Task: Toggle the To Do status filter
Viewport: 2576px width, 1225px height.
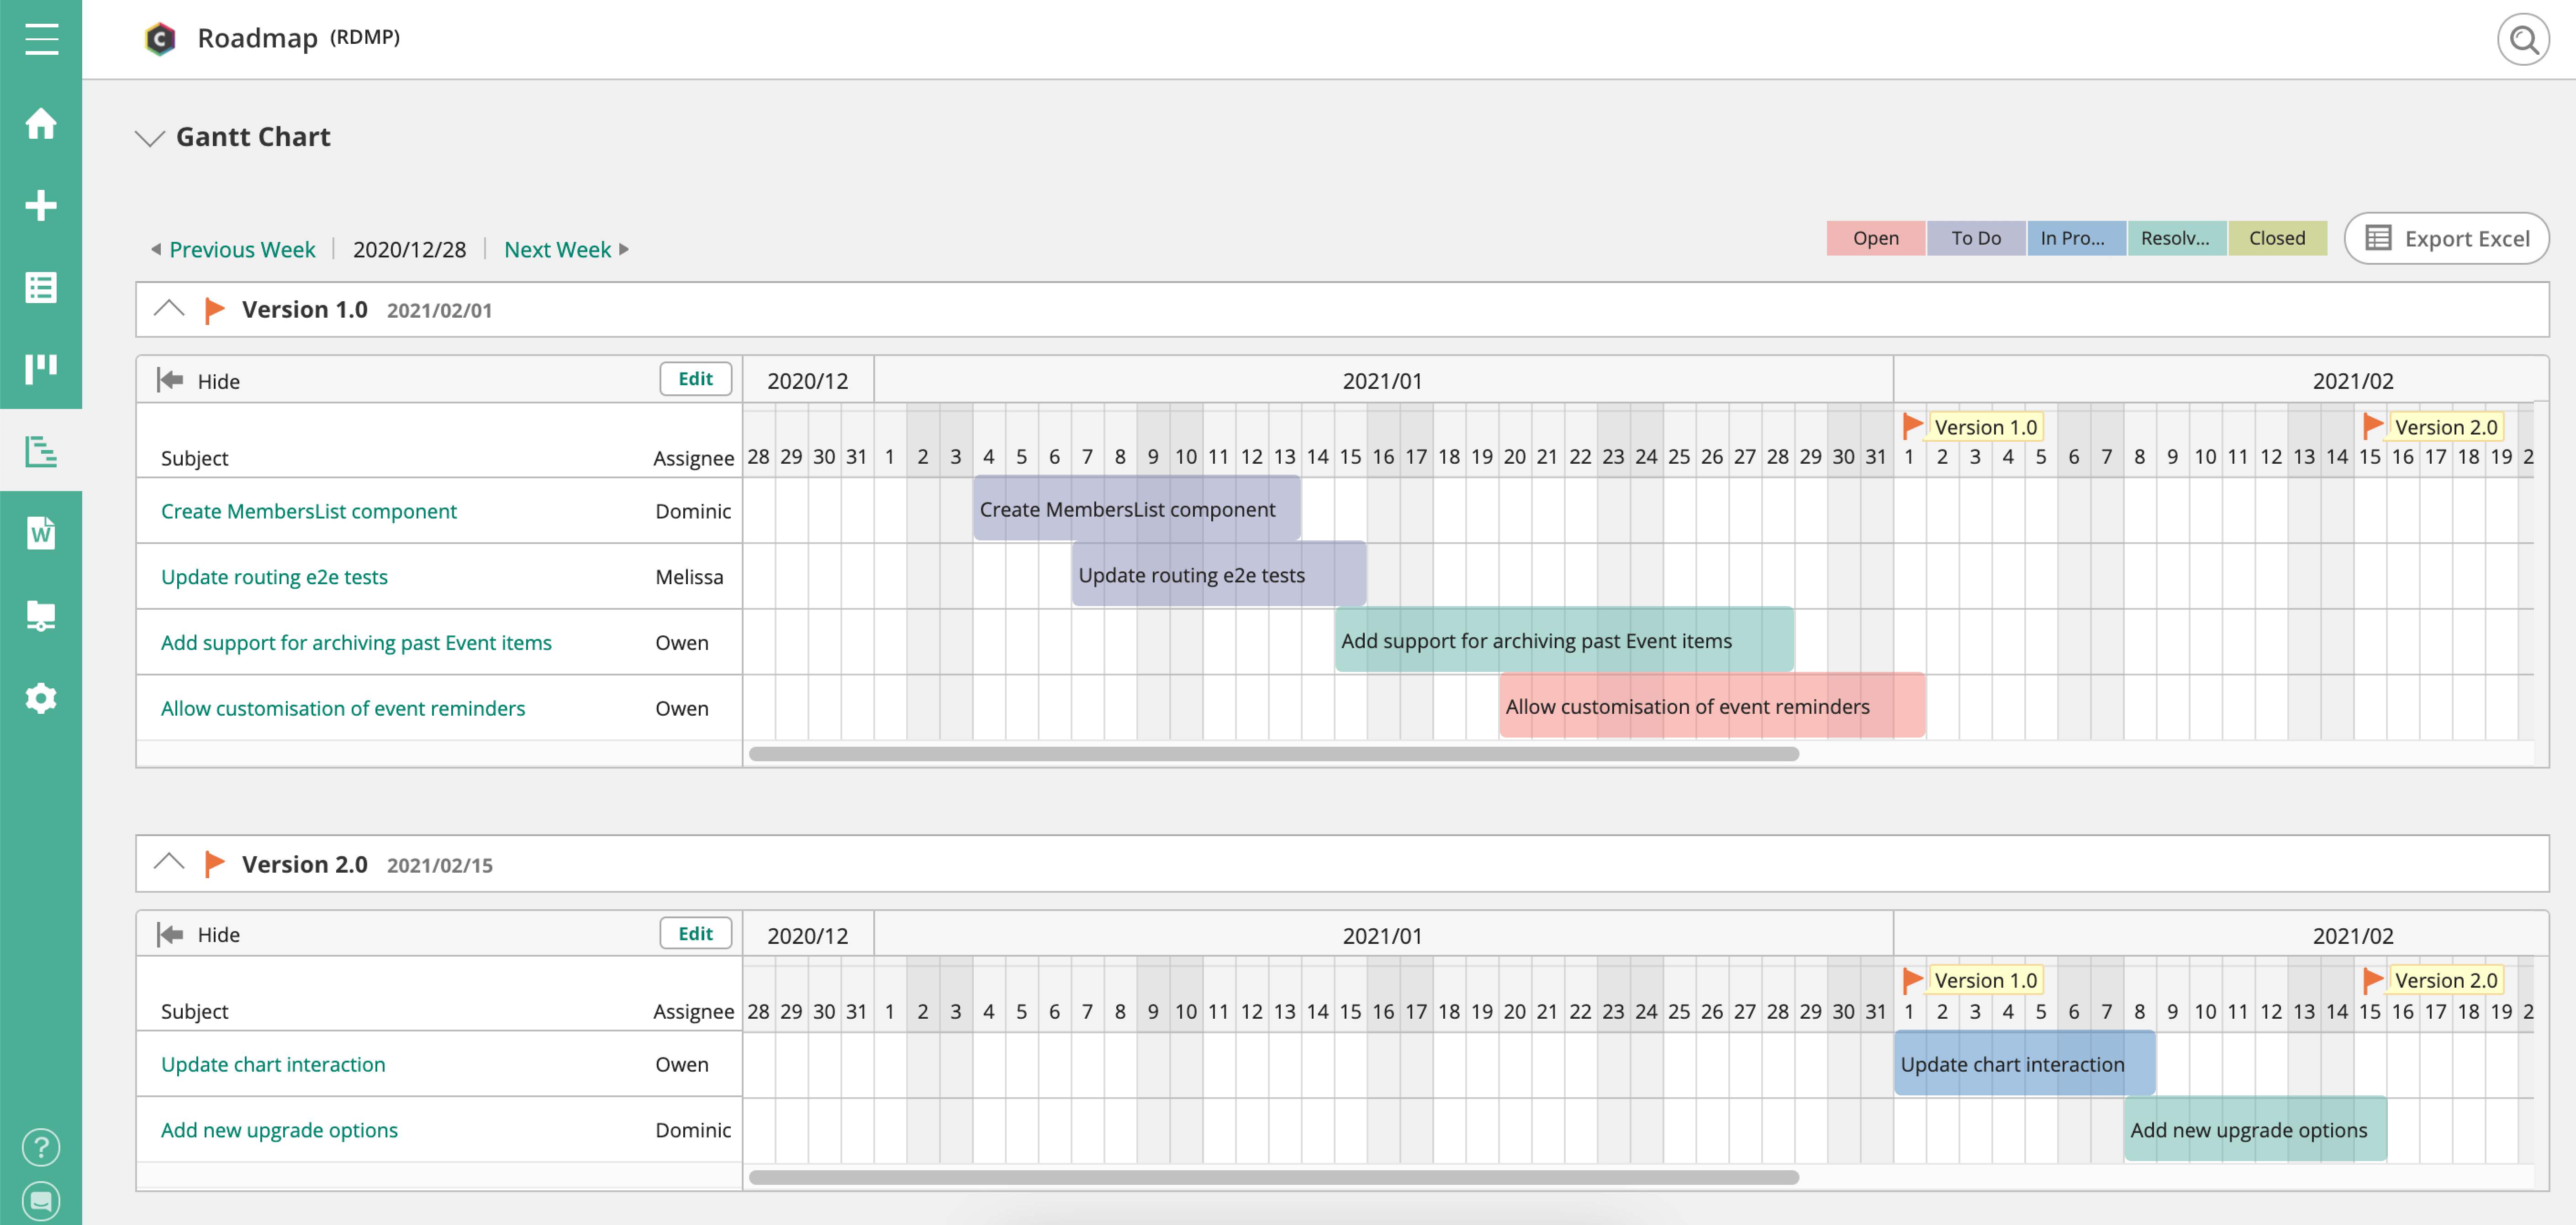Action: coord(1976,239)
